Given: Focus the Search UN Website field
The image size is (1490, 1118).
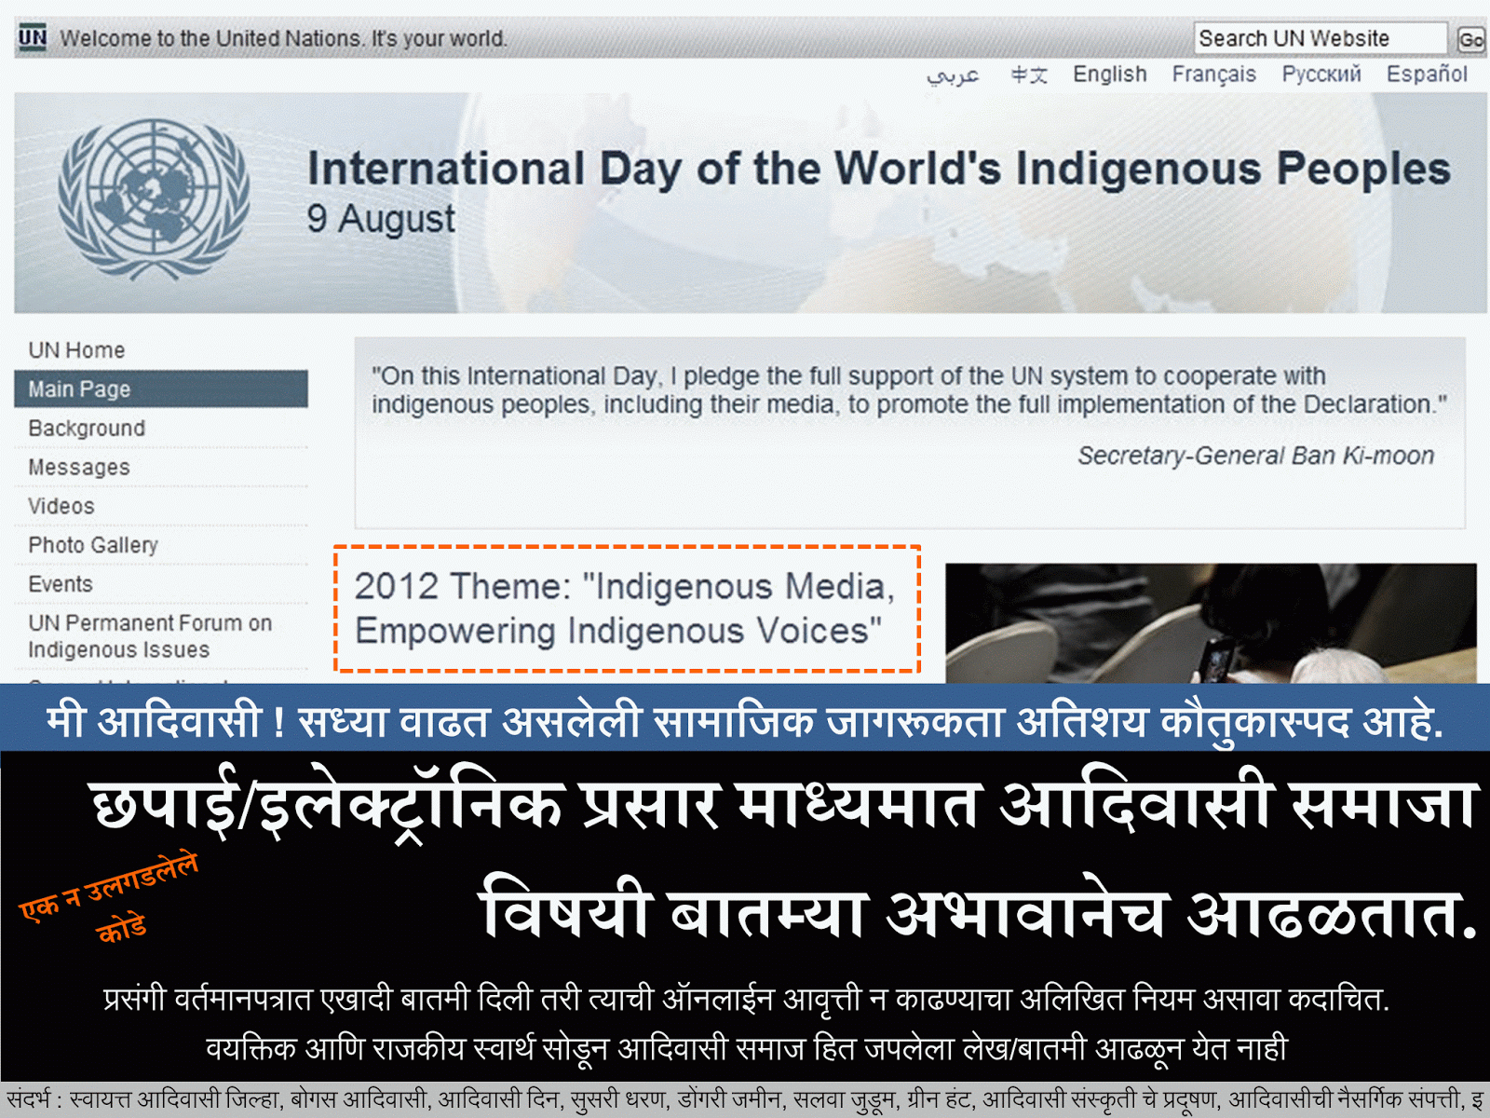Looking at the screenshot, I should point(1321,38).
